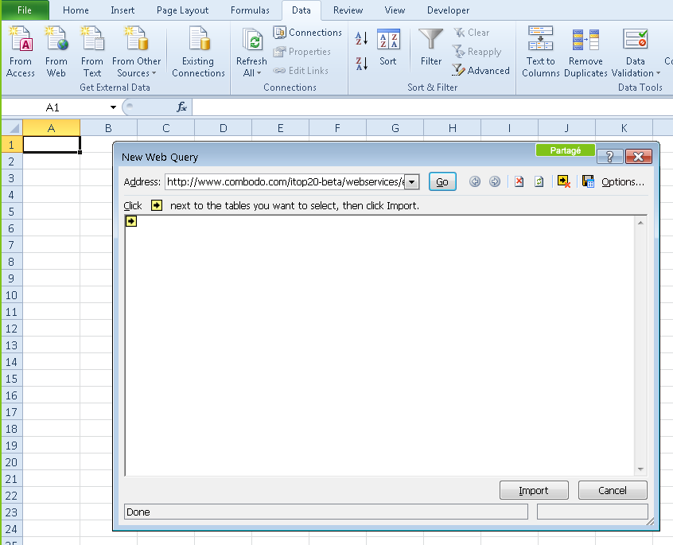Screen dimensions: 673x545
Task: Switch to the Formulas ribbon tab
Action: coord(250,10)
